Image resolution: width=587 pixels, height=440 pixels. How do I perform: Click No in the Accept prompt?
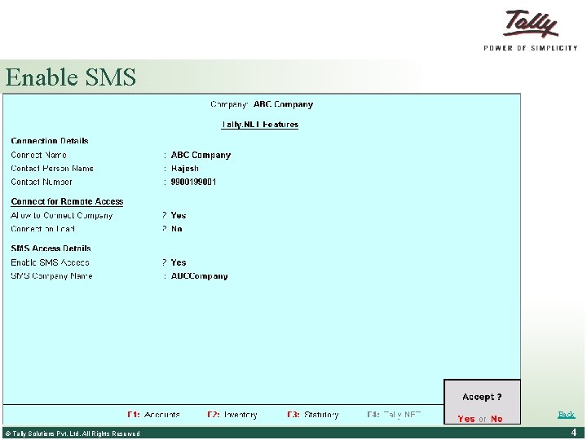[497, 419]
